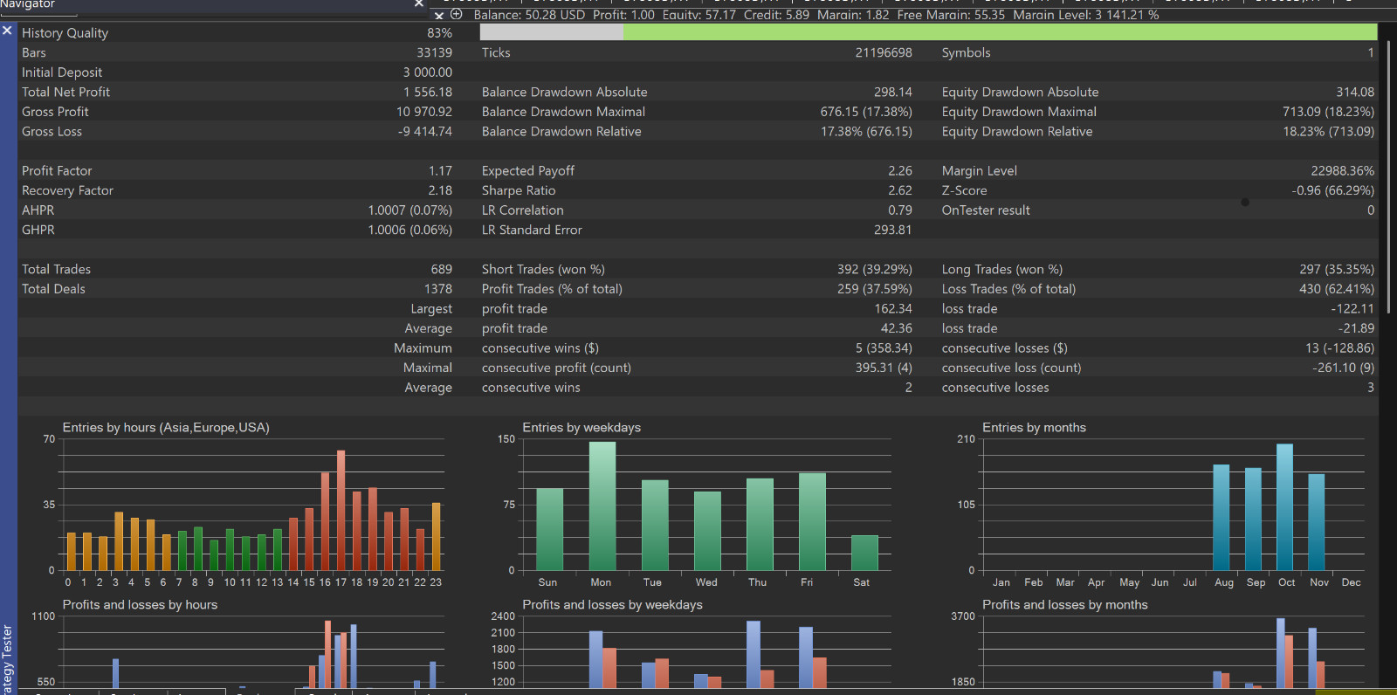Click the circled plus icon before Balance
Image resolution: width=1397 pixels, height=695 pixels.
456,15
